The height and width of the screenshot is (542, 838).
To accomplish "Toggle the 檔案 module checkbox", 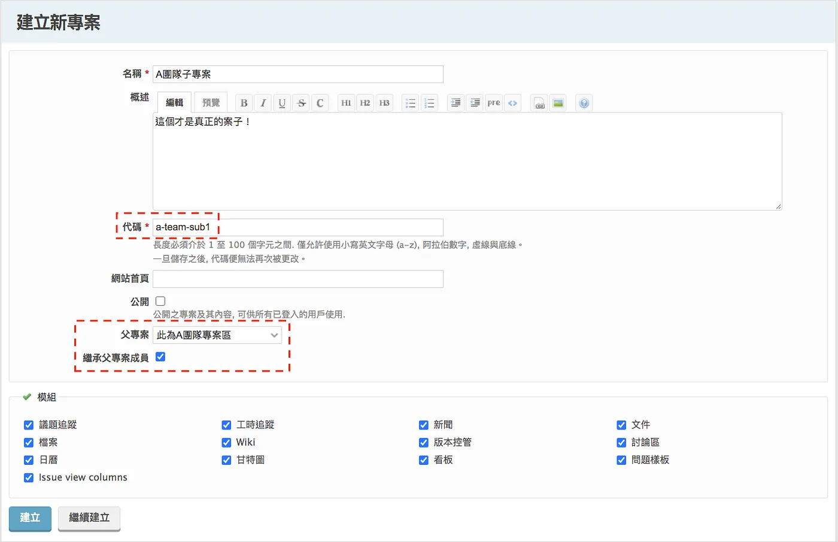I will [29, 443].
